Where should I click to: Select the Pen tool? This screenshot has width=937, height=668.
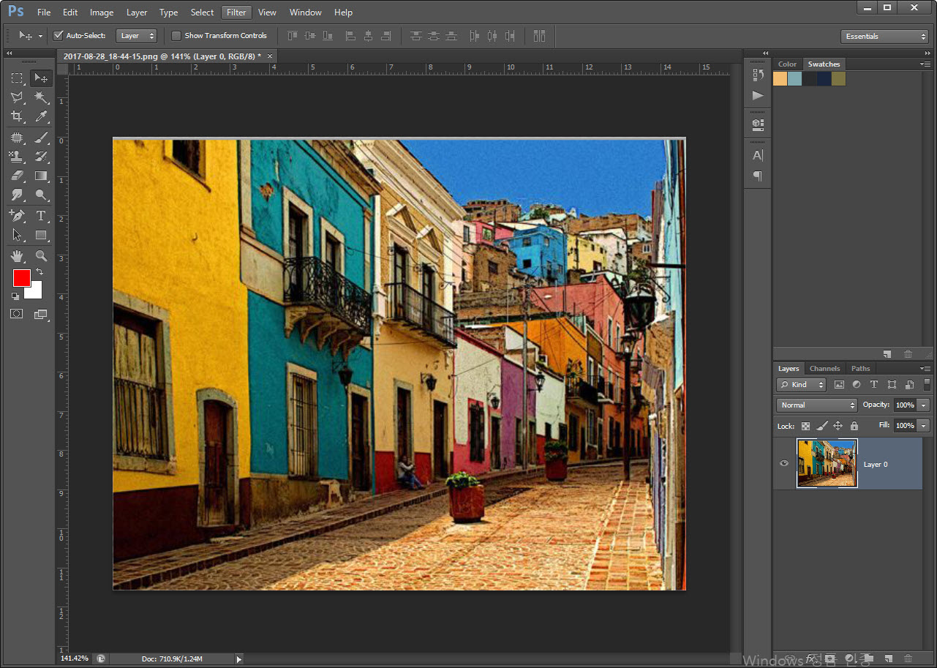(17, 215)
